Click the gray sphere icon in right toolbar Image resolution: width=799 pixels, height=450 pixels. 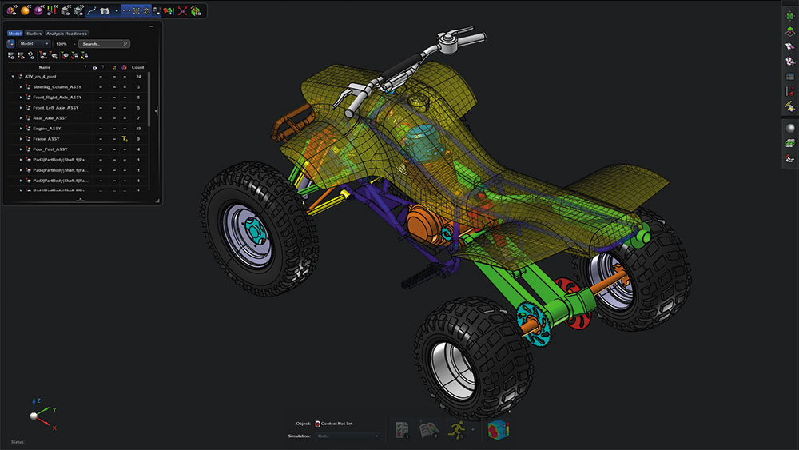789,128
